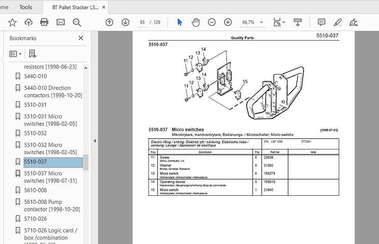379x244 pixels.
Task: Click the Micro switches page heading
Action: click(x=188, y=130)
